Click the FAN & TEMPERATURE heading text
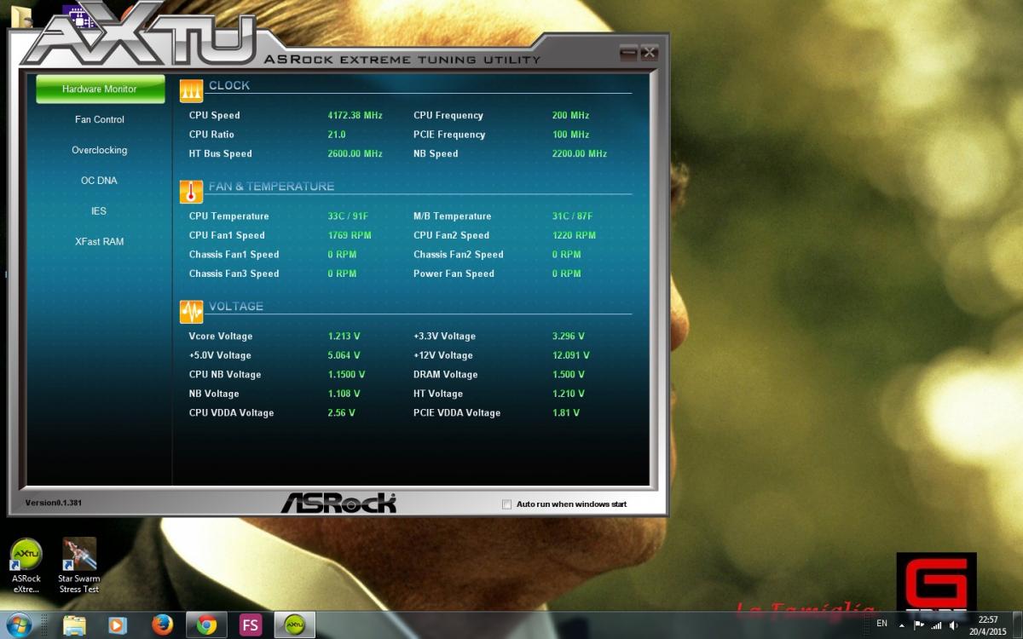The image size is (1023, 639). [x=271, y=187]
